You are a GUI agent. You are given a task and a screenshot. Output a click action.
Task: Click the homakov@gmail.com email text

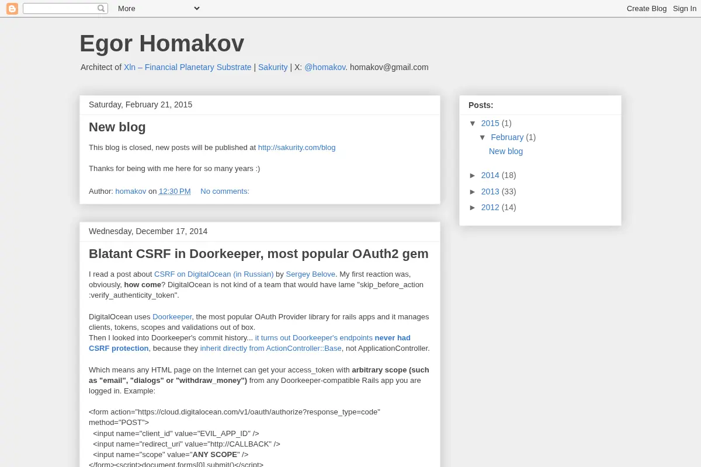(389, 67)
